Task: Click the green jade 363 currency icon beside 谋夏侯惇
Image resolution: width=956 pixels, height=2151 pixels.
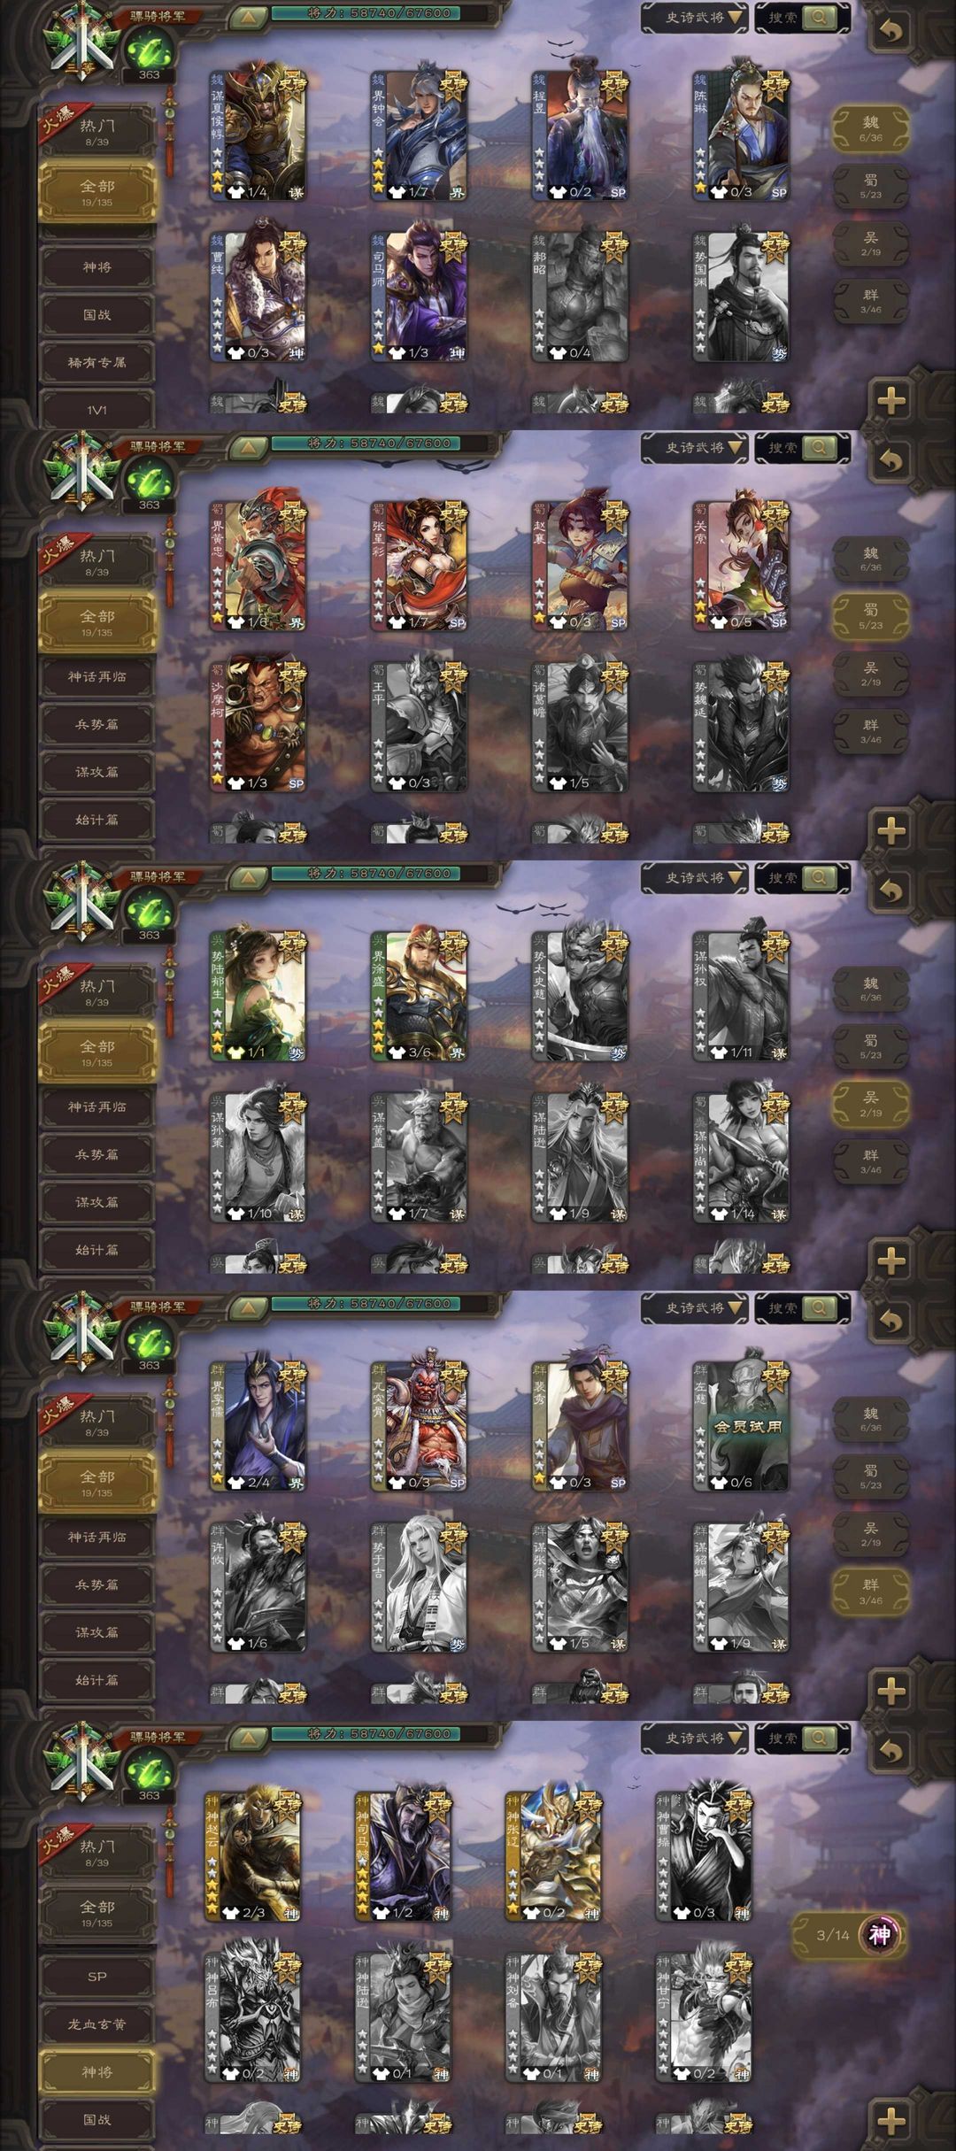Action: [149, 51]
